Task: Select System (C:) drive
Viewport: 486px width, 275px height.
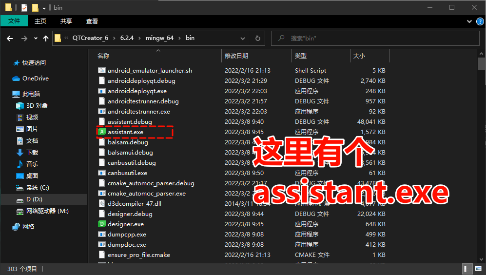Action: point(33,188)
